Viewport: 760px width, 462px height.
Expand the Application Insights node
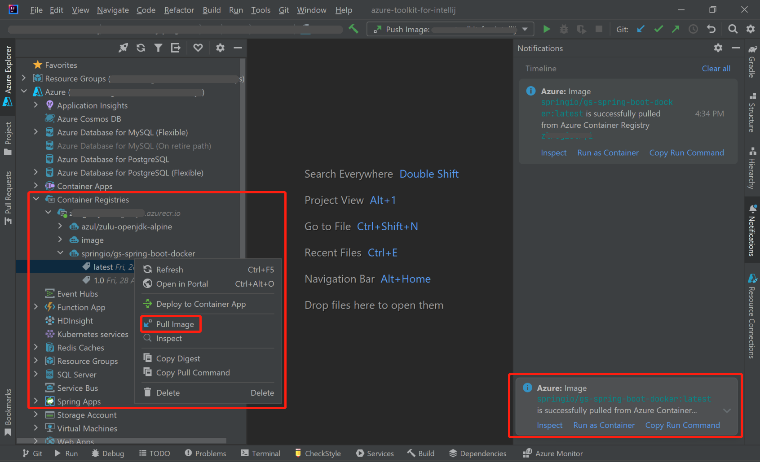[36, 105]
